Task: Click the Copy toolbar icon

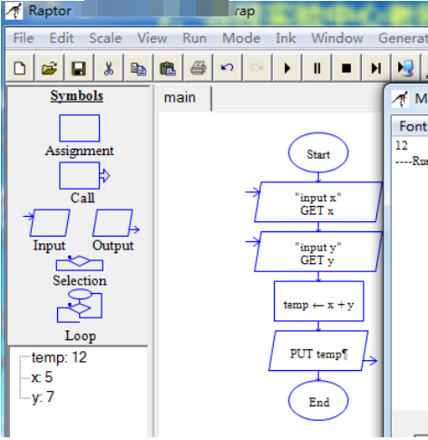Action: pos(138,68)
